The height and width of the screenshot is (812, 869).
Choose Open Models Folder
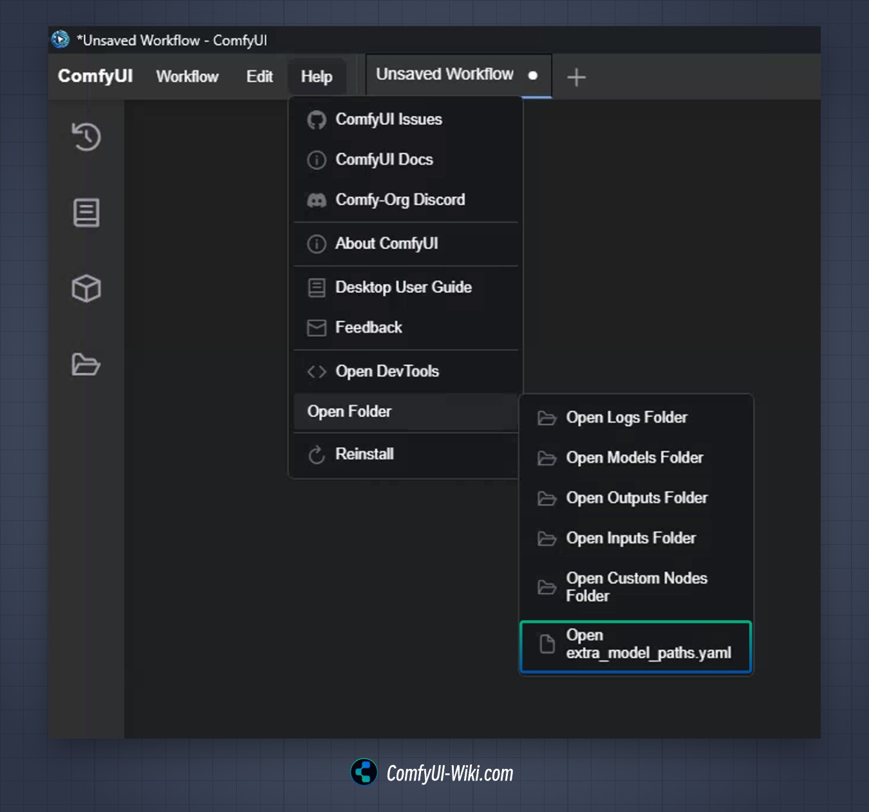pyautogui.click(x=636, y=458)
